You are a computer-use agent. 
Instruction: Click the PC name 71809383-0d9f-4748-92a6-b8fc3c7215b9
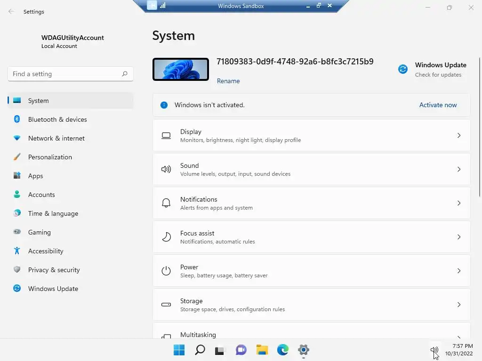[295, 62]
